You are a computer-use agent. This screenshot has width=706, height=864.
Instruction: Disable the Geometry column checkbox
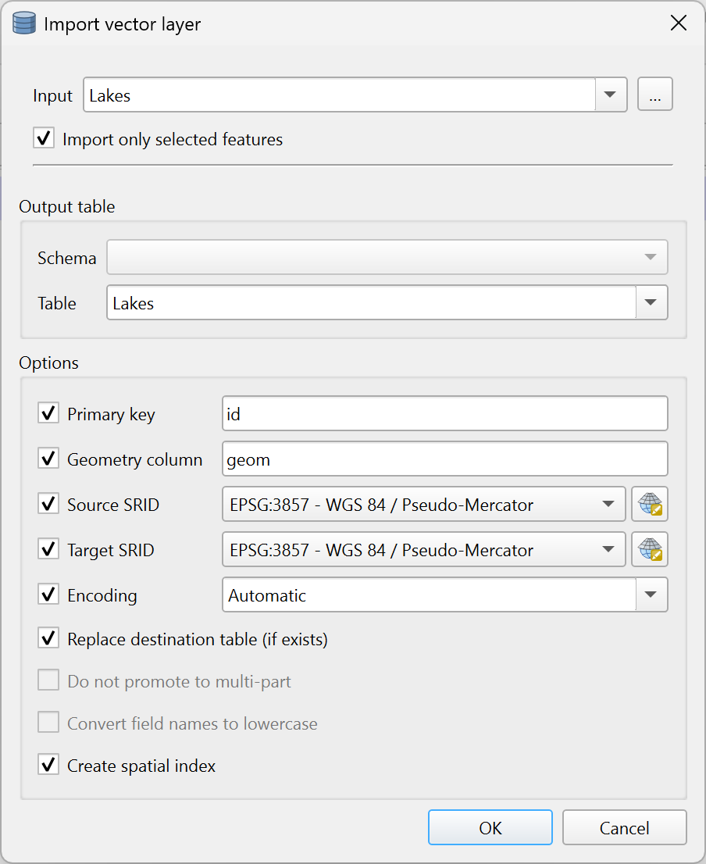tap(48, 459)
